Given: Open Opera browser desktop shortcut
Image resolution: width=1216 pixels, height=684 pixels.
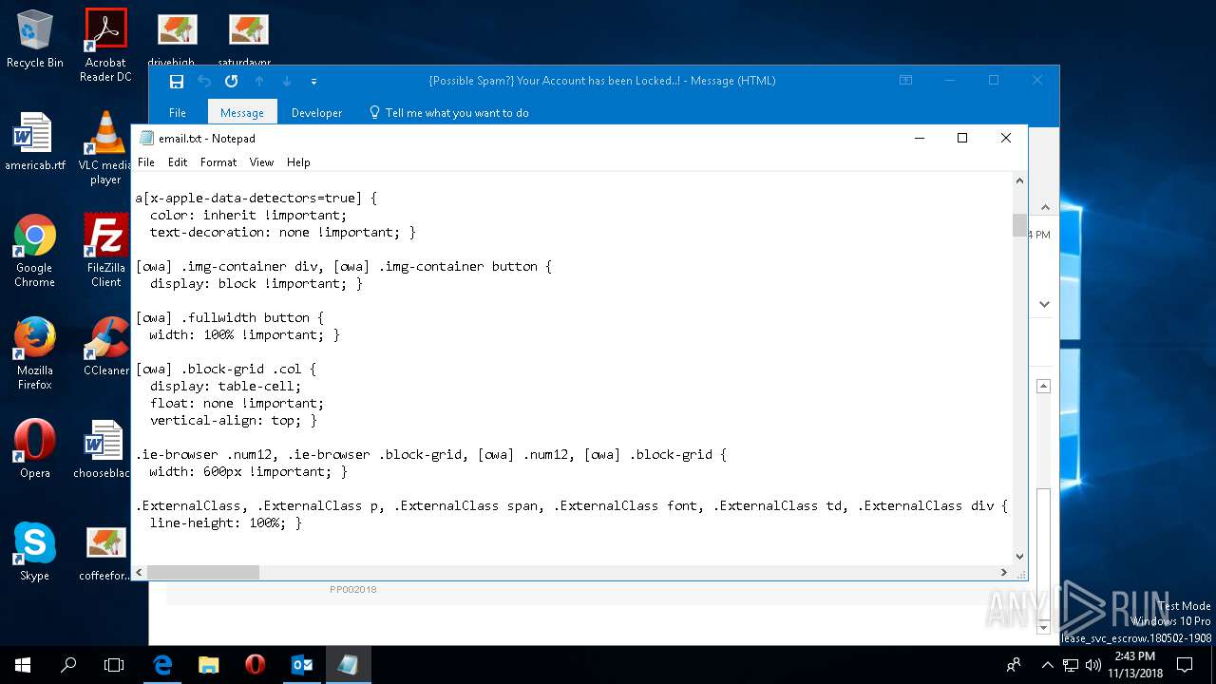Looking at the screenshot, I should click(34, 449).
